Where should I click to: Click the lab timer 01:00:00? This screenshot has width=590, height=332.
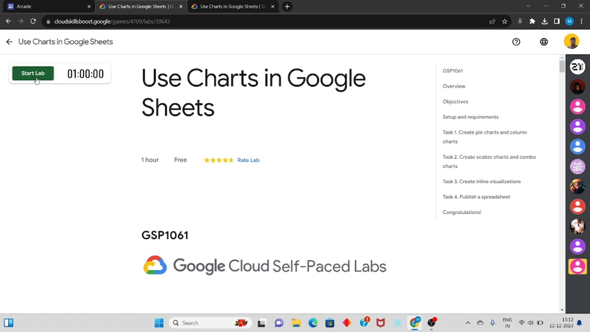(85, 74)
